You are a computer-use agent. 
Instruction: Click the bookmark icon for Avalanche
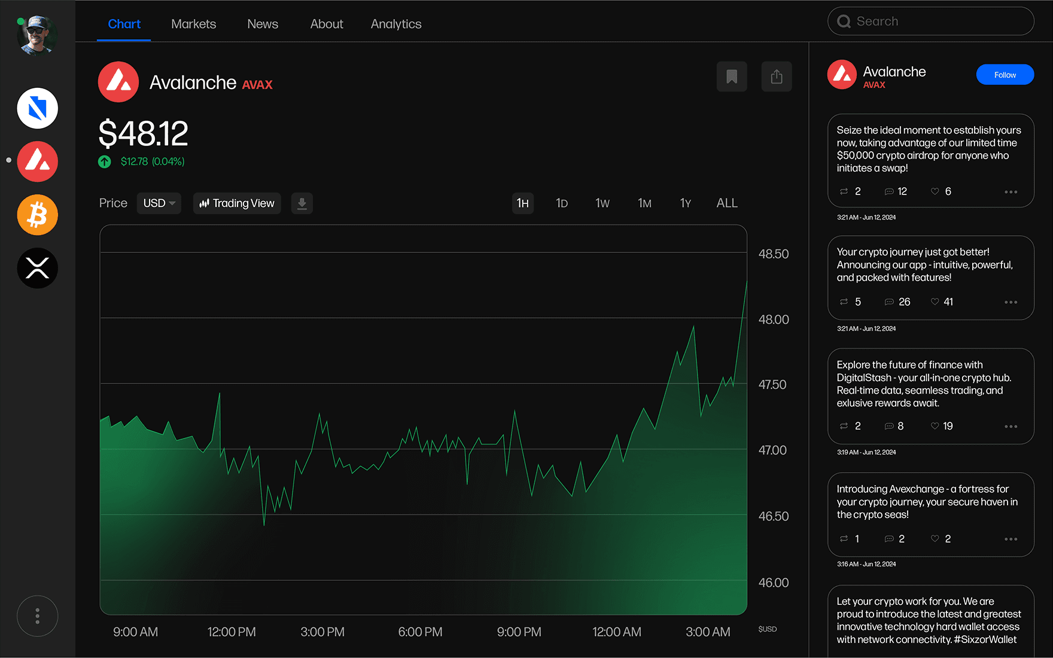click(x=732, y=77)
